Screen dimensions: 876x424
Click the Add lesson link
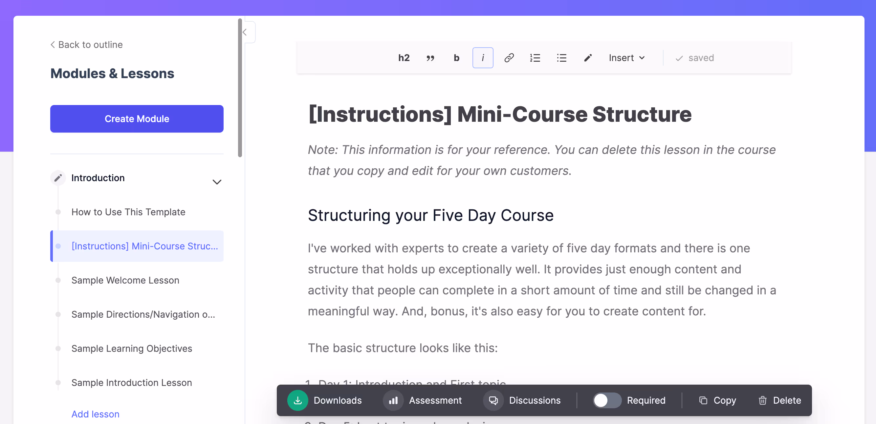tap(95, 414)
